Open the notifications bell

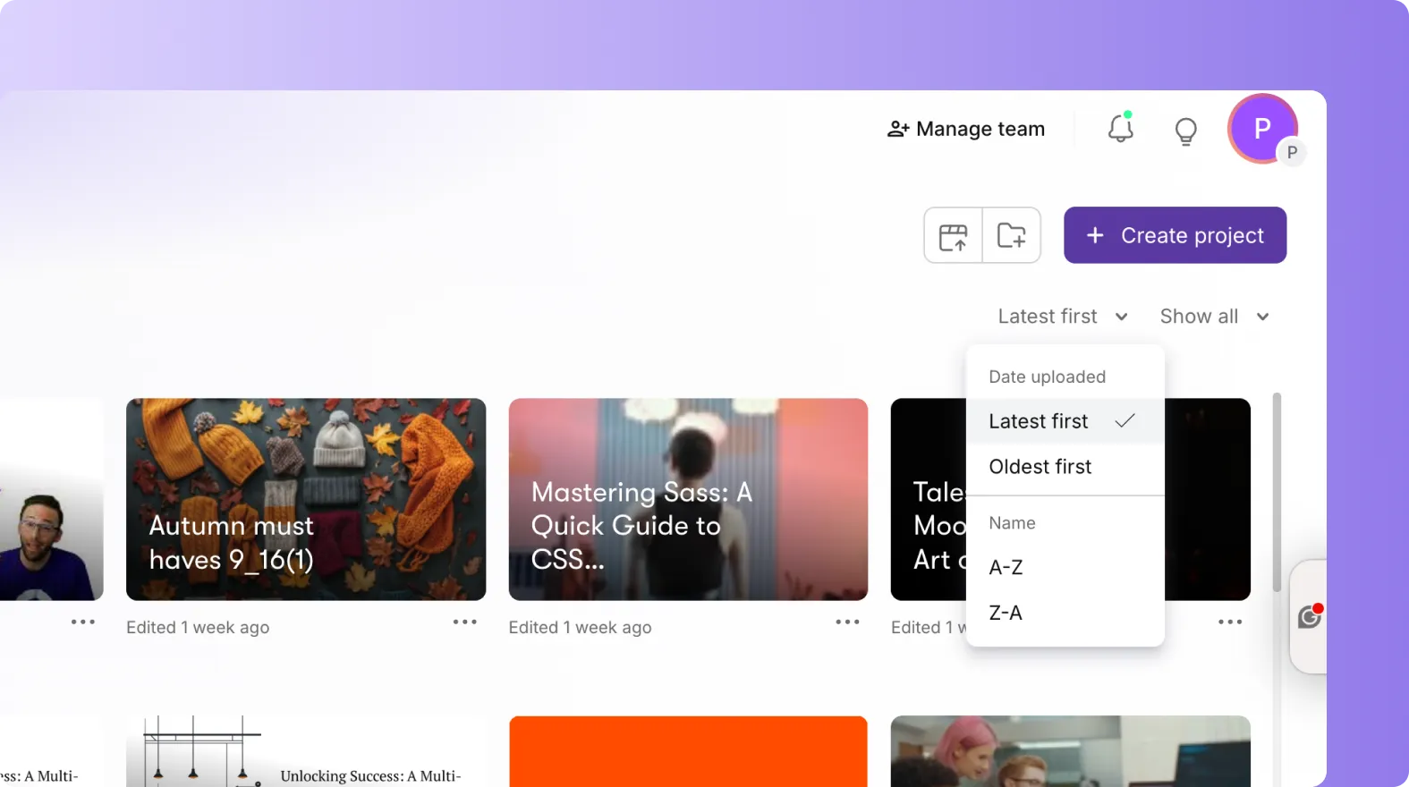(x=1120, y=129)
